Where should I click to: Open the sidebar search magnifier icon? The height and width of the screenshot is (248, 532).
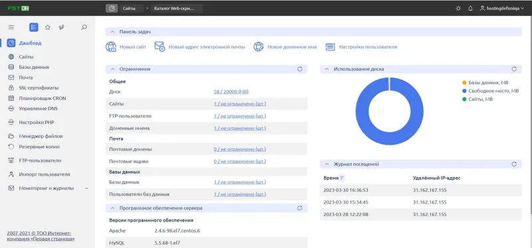pos(84,27)
